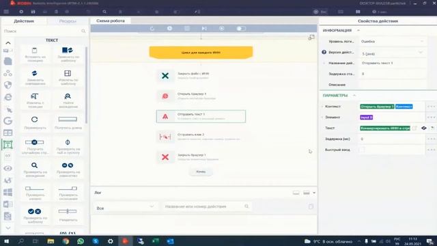This screenshot has width=437, height=246.
Task: Select the Отправить текст 1 step
Action: pyautogui.click(x=201, y=116)
